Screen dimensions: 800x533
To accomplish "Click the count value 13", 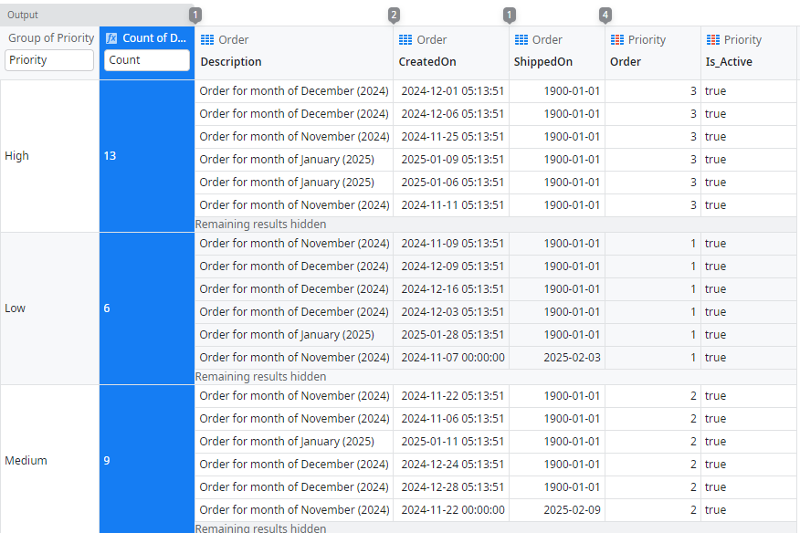I will [x=111, y=156].
